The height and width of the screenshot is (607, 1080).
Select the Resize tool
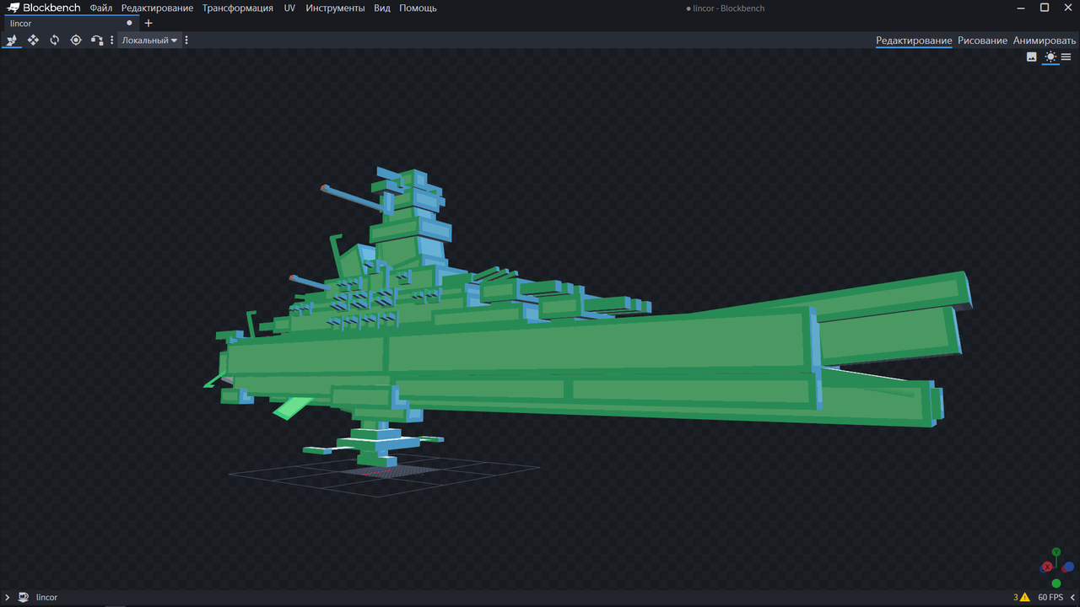click(33, 40)
